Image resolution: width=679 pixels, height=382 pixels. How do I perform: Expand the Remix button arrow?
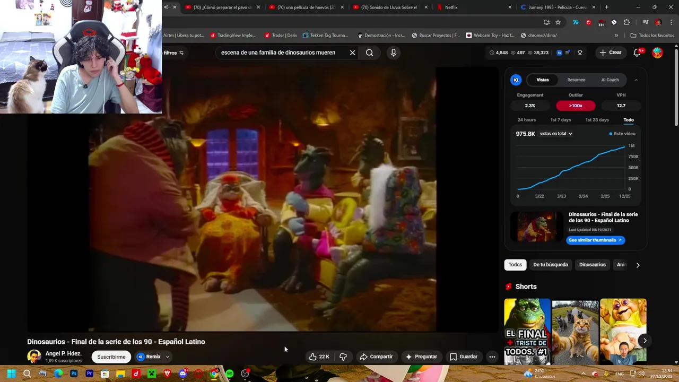[168, 357]
